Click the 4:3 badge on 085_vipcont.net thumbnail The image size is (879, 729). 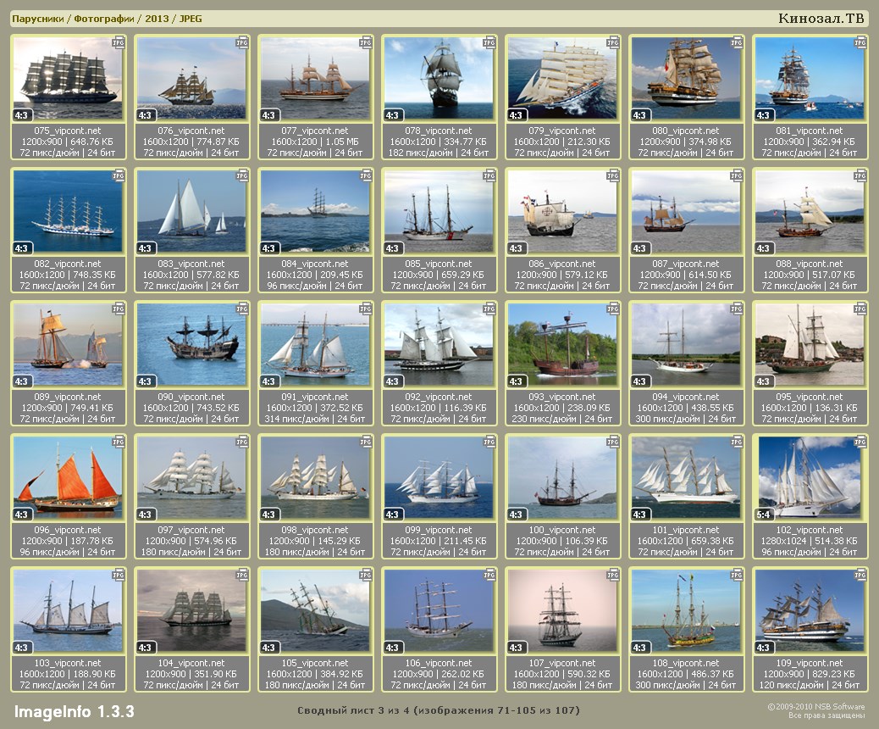pos(394,248)
